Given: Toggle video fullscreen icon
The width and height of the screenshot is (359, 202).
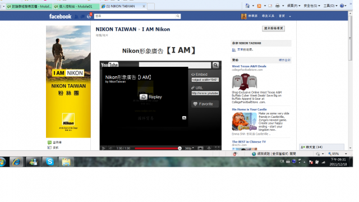Looking at the screenshot, I should click(x=217, y=148).
